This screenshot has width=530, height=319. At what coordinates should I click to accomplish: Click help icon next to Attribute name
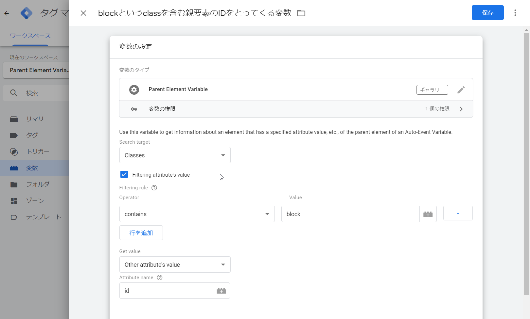160,278
